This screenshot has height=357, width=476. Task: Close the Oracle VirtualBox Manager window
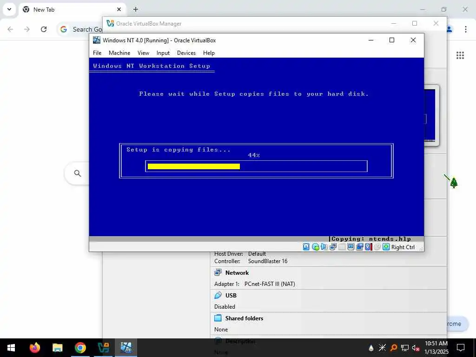coord(436,23)
